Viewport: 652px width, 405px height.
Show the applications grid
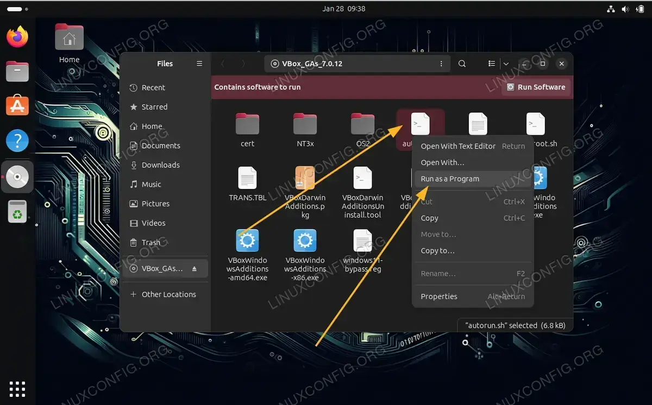click(17, 389)
